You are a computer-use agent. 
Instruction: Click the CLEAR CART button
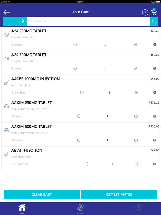[42, 195]
